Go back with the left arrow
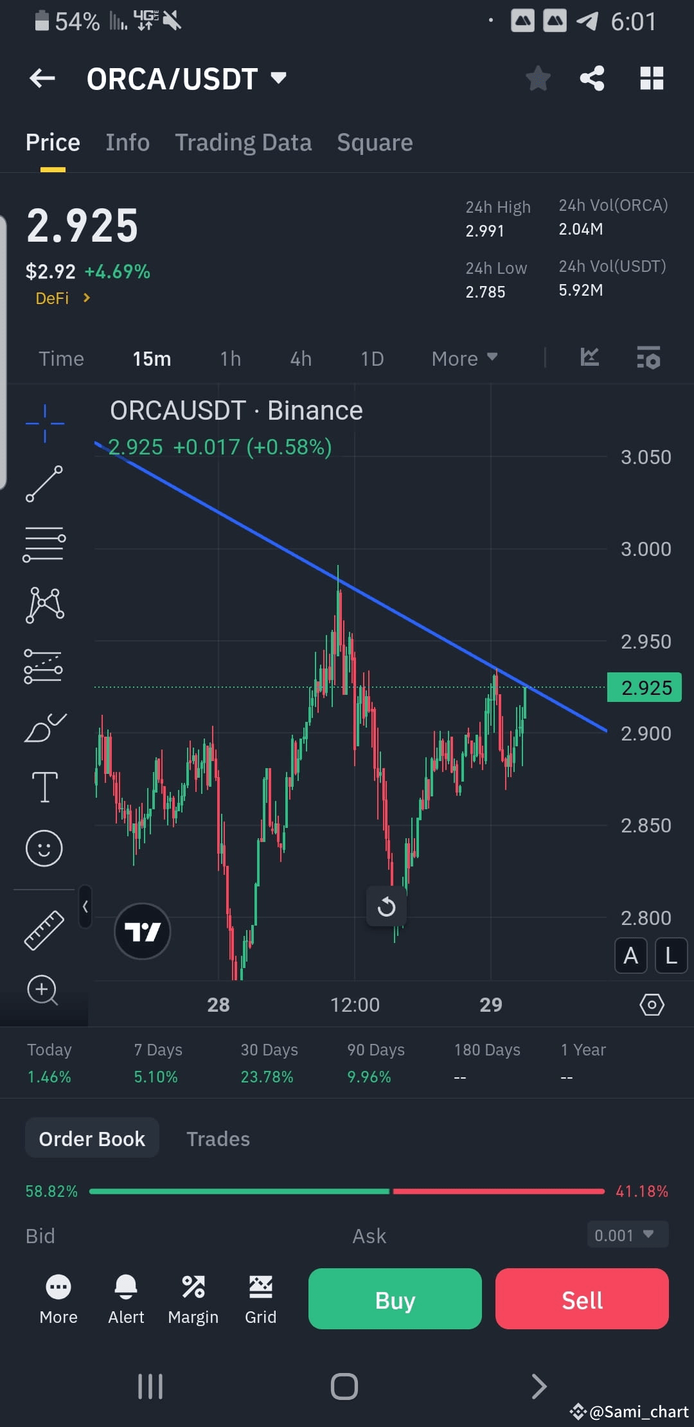The width and height of the screenshot is (694, 1427). pos(42,78)
